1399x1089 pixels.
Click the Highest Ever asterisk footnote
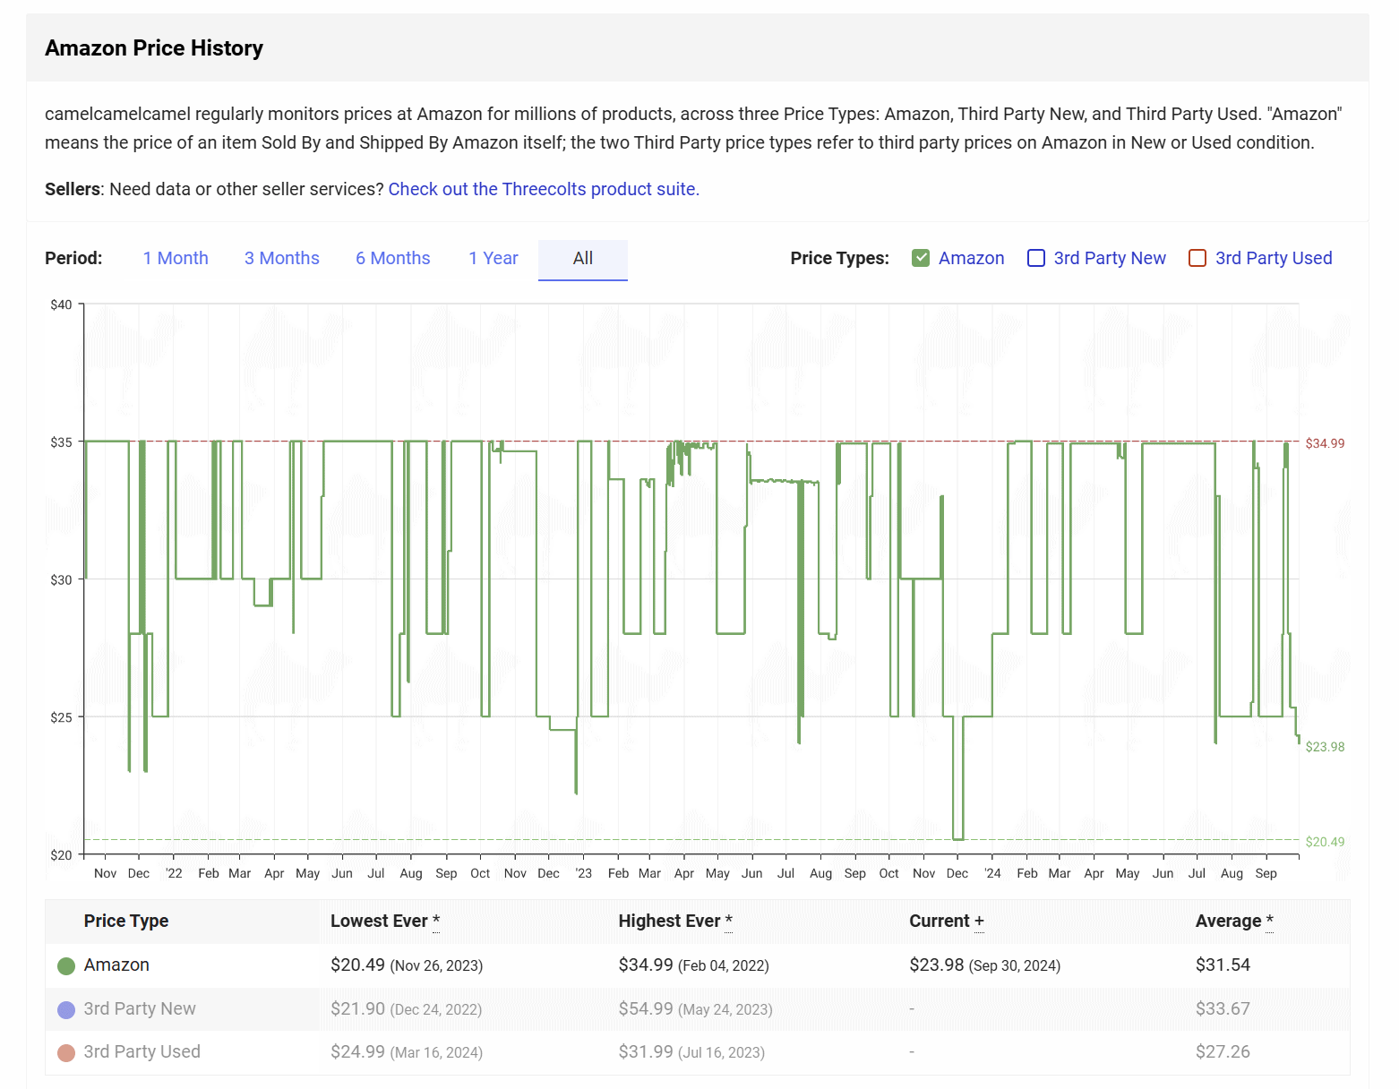728,922
